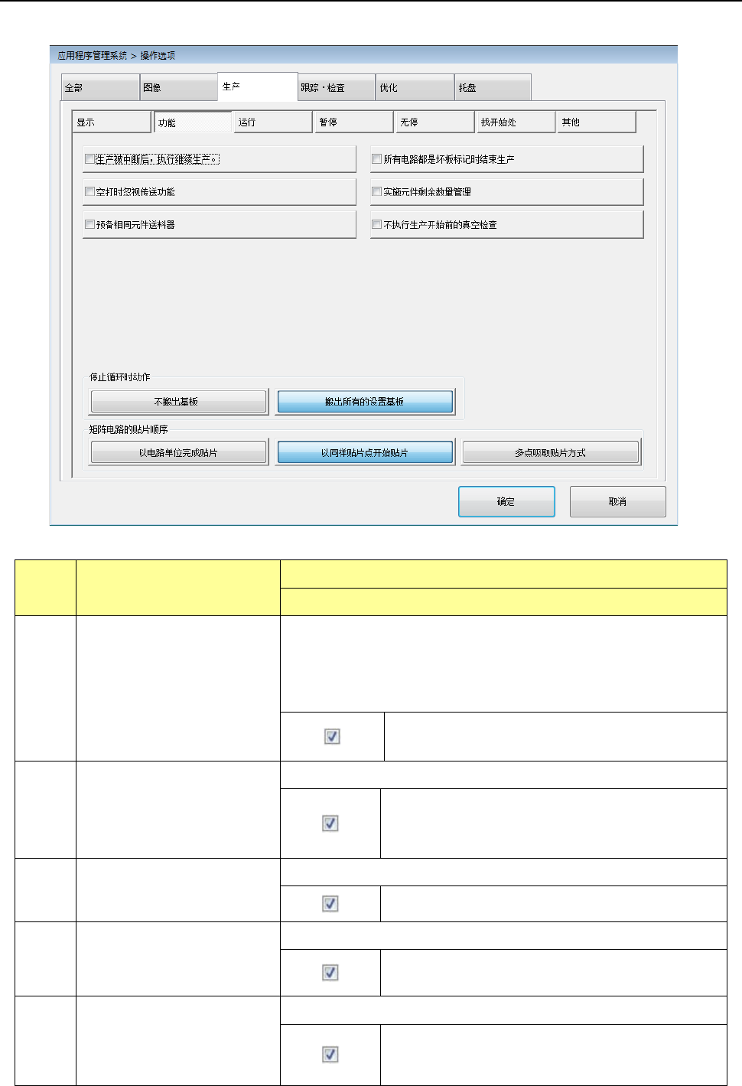Switch to the 运行 sub-tab
The height and width of the screenshot is (1086, 742).
(274, 122)
